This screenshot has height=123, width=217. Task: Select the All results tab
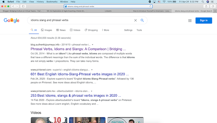click(34, 30)
